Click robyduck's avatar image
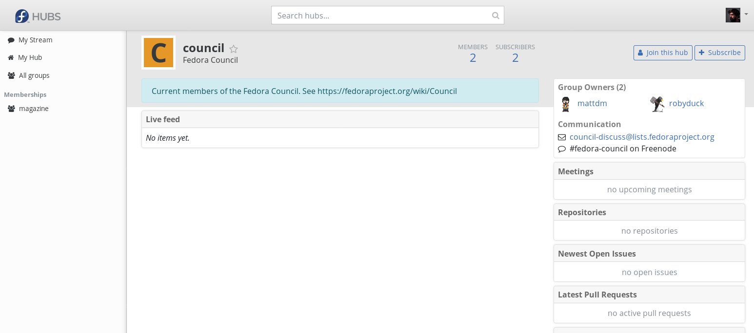Viewport: 754px width, 333px height. [657, 104]
